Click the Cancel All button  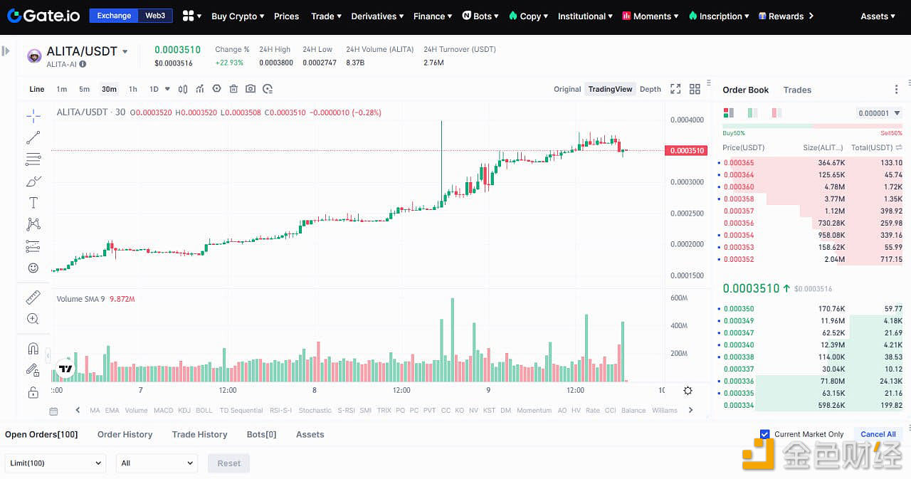[878, 434]
